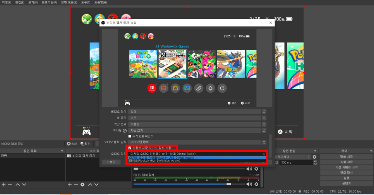This screenshot has height=195, width=374.
Task: Open the 도움말(H) menu
Action: click(100, 2)
